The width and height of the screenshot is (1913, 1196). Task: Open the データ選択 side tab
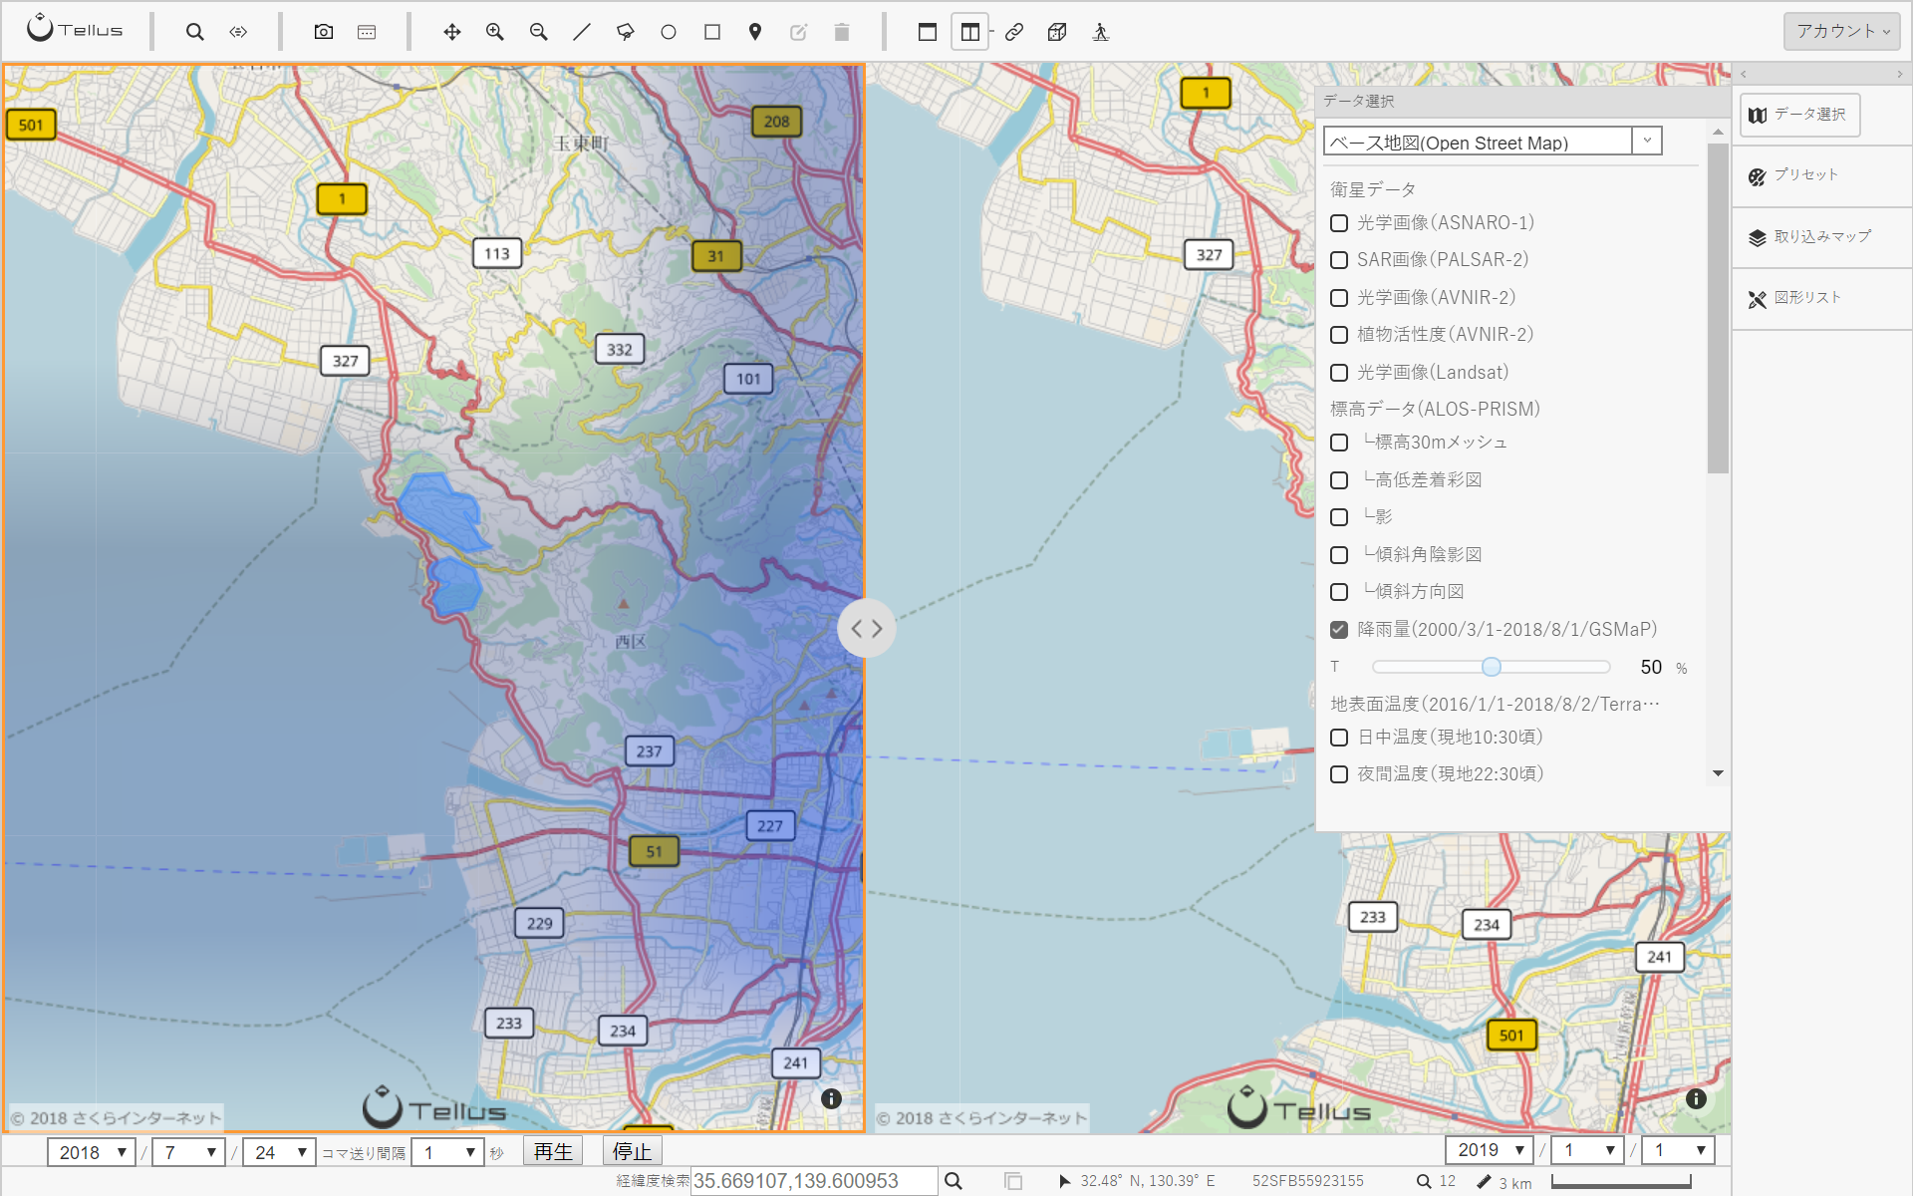1800,115
